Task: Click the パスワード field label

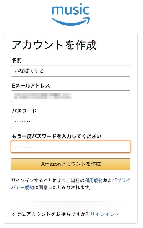Action: tap(24, 111)
